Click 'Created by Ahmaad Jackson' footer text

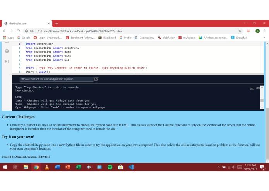coord(26,157)
